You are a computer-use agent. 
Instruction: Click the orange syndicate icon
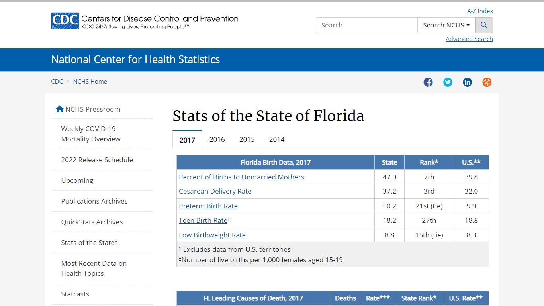click(487, 82)
